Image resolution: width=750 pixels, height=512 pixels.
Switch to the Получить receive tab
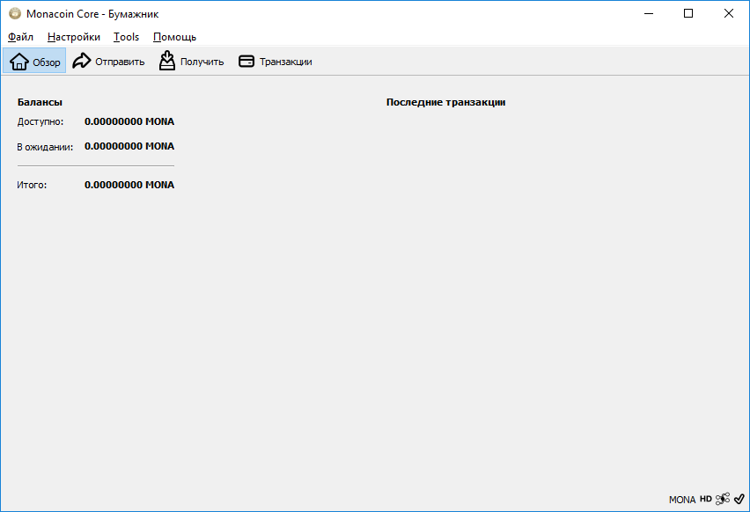(191, 61)
